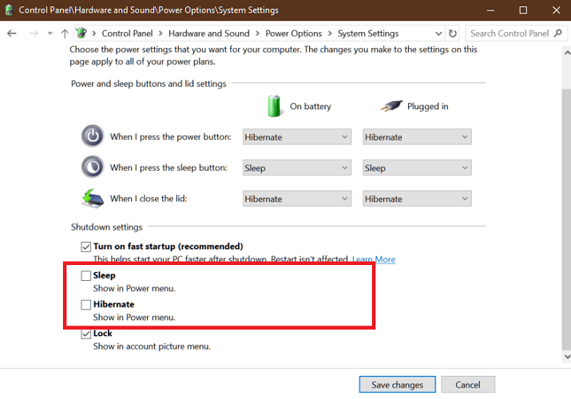
Task: Open power button On battery dropdown
Action: (x=297, y=136)
